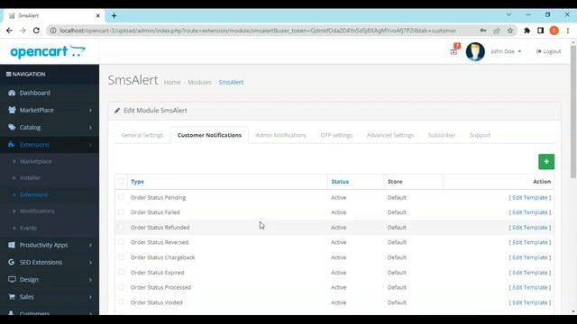This screenshot has height=324, width=577.
Task: Open the Installer submenu item
Action: click(30, 178)
